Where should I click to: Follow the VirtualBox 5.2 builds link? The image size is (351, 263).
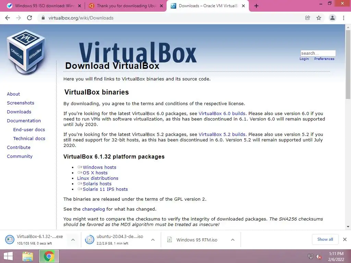[x=222, y=134]
